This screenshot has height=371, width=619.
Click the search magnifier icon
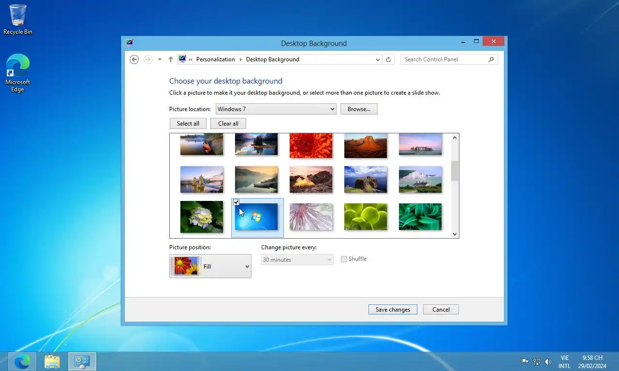(x=491, y=59)
